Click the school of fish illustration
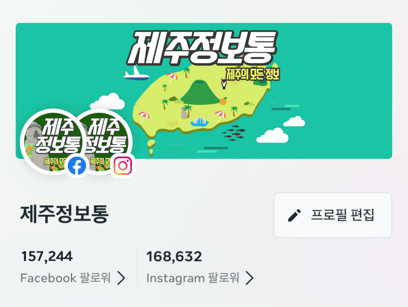The width and height of the screenshot is (408, 307). 234,133
